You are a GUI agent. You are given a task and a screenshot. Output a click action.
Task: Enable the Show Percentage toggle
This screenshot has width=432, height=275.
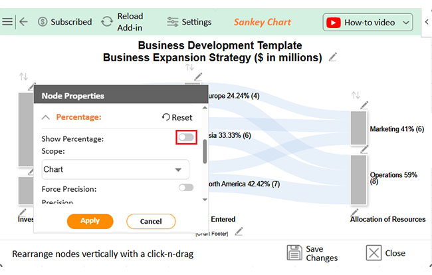tap(186, 137)
